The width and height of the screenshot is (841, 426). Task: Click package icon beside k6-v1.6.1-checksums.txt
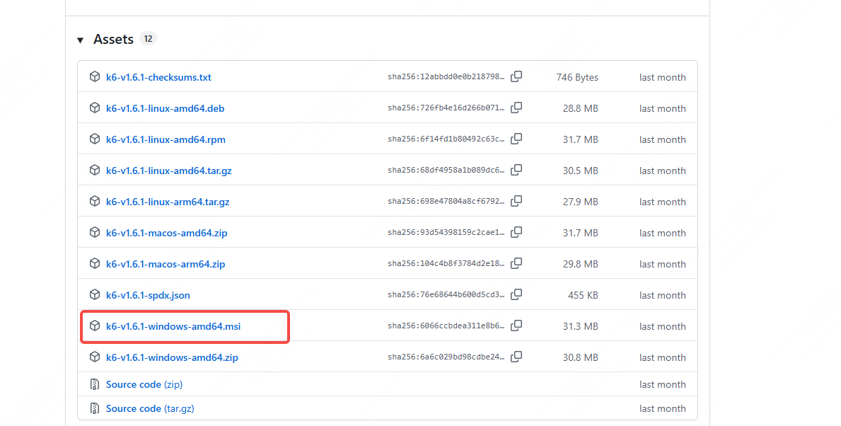pos(95,76)
